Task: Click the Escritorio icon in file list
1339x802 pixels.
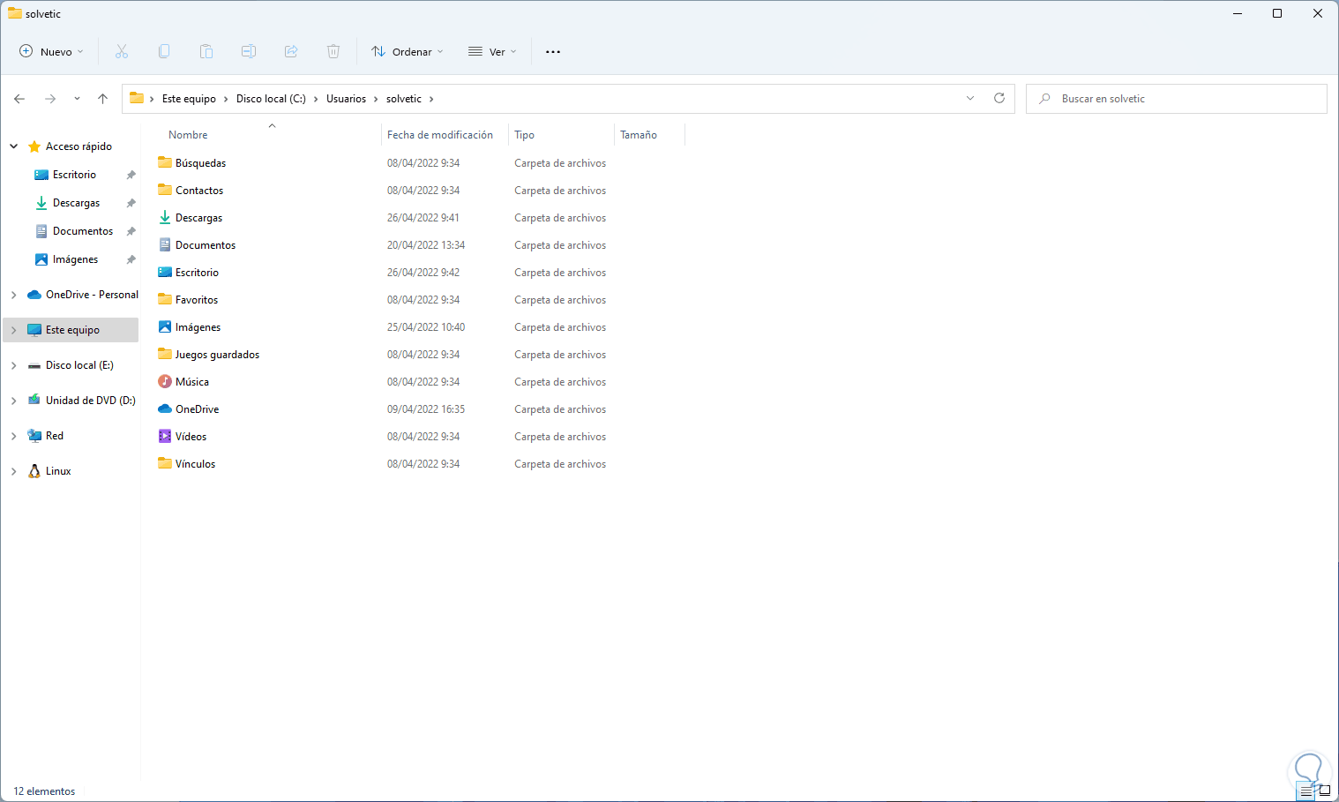Action: pyautogui.click(x=165, y=272)
